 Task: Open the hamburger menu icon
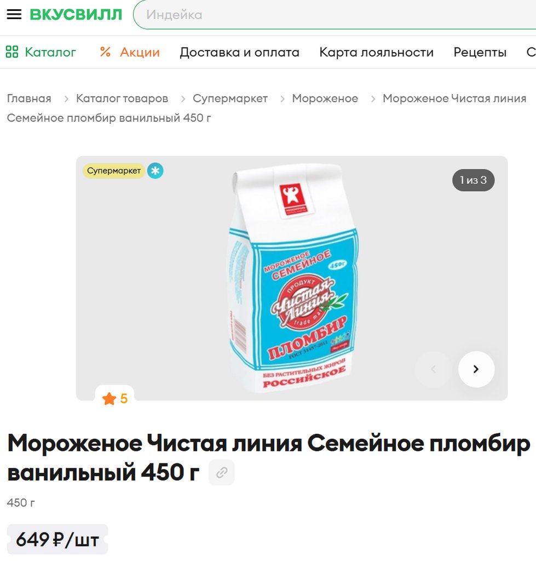(x=14, y=14)
